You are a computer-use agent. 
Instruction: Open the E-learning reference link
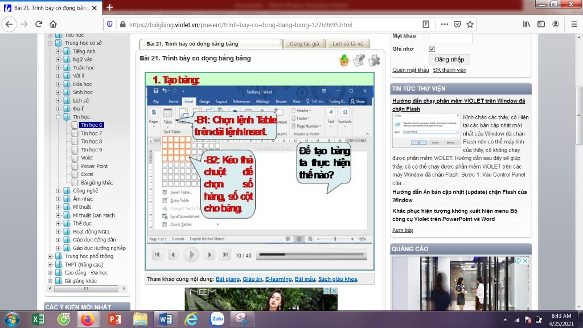coord(278,279)
